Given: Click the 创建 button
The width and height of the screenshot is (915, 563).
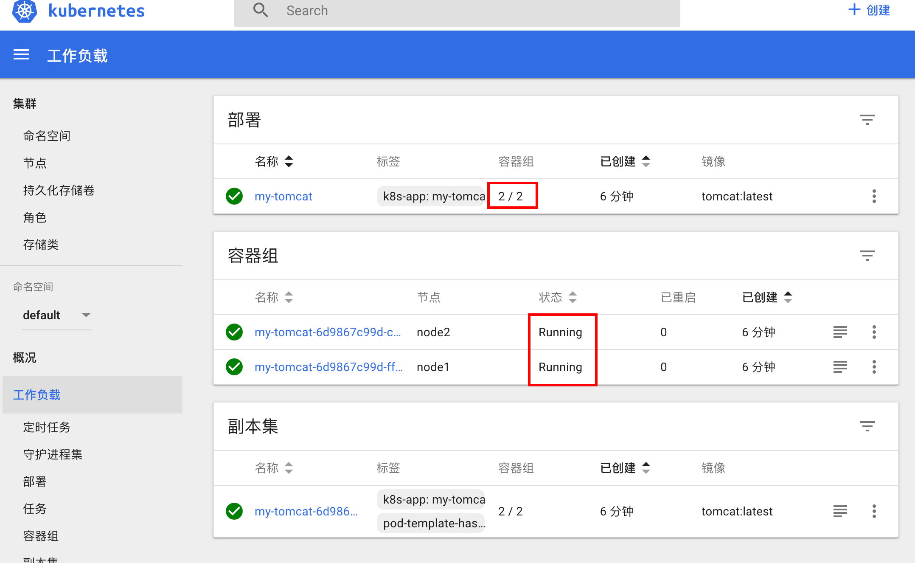Looking at the screenshot, I should 869,10.
